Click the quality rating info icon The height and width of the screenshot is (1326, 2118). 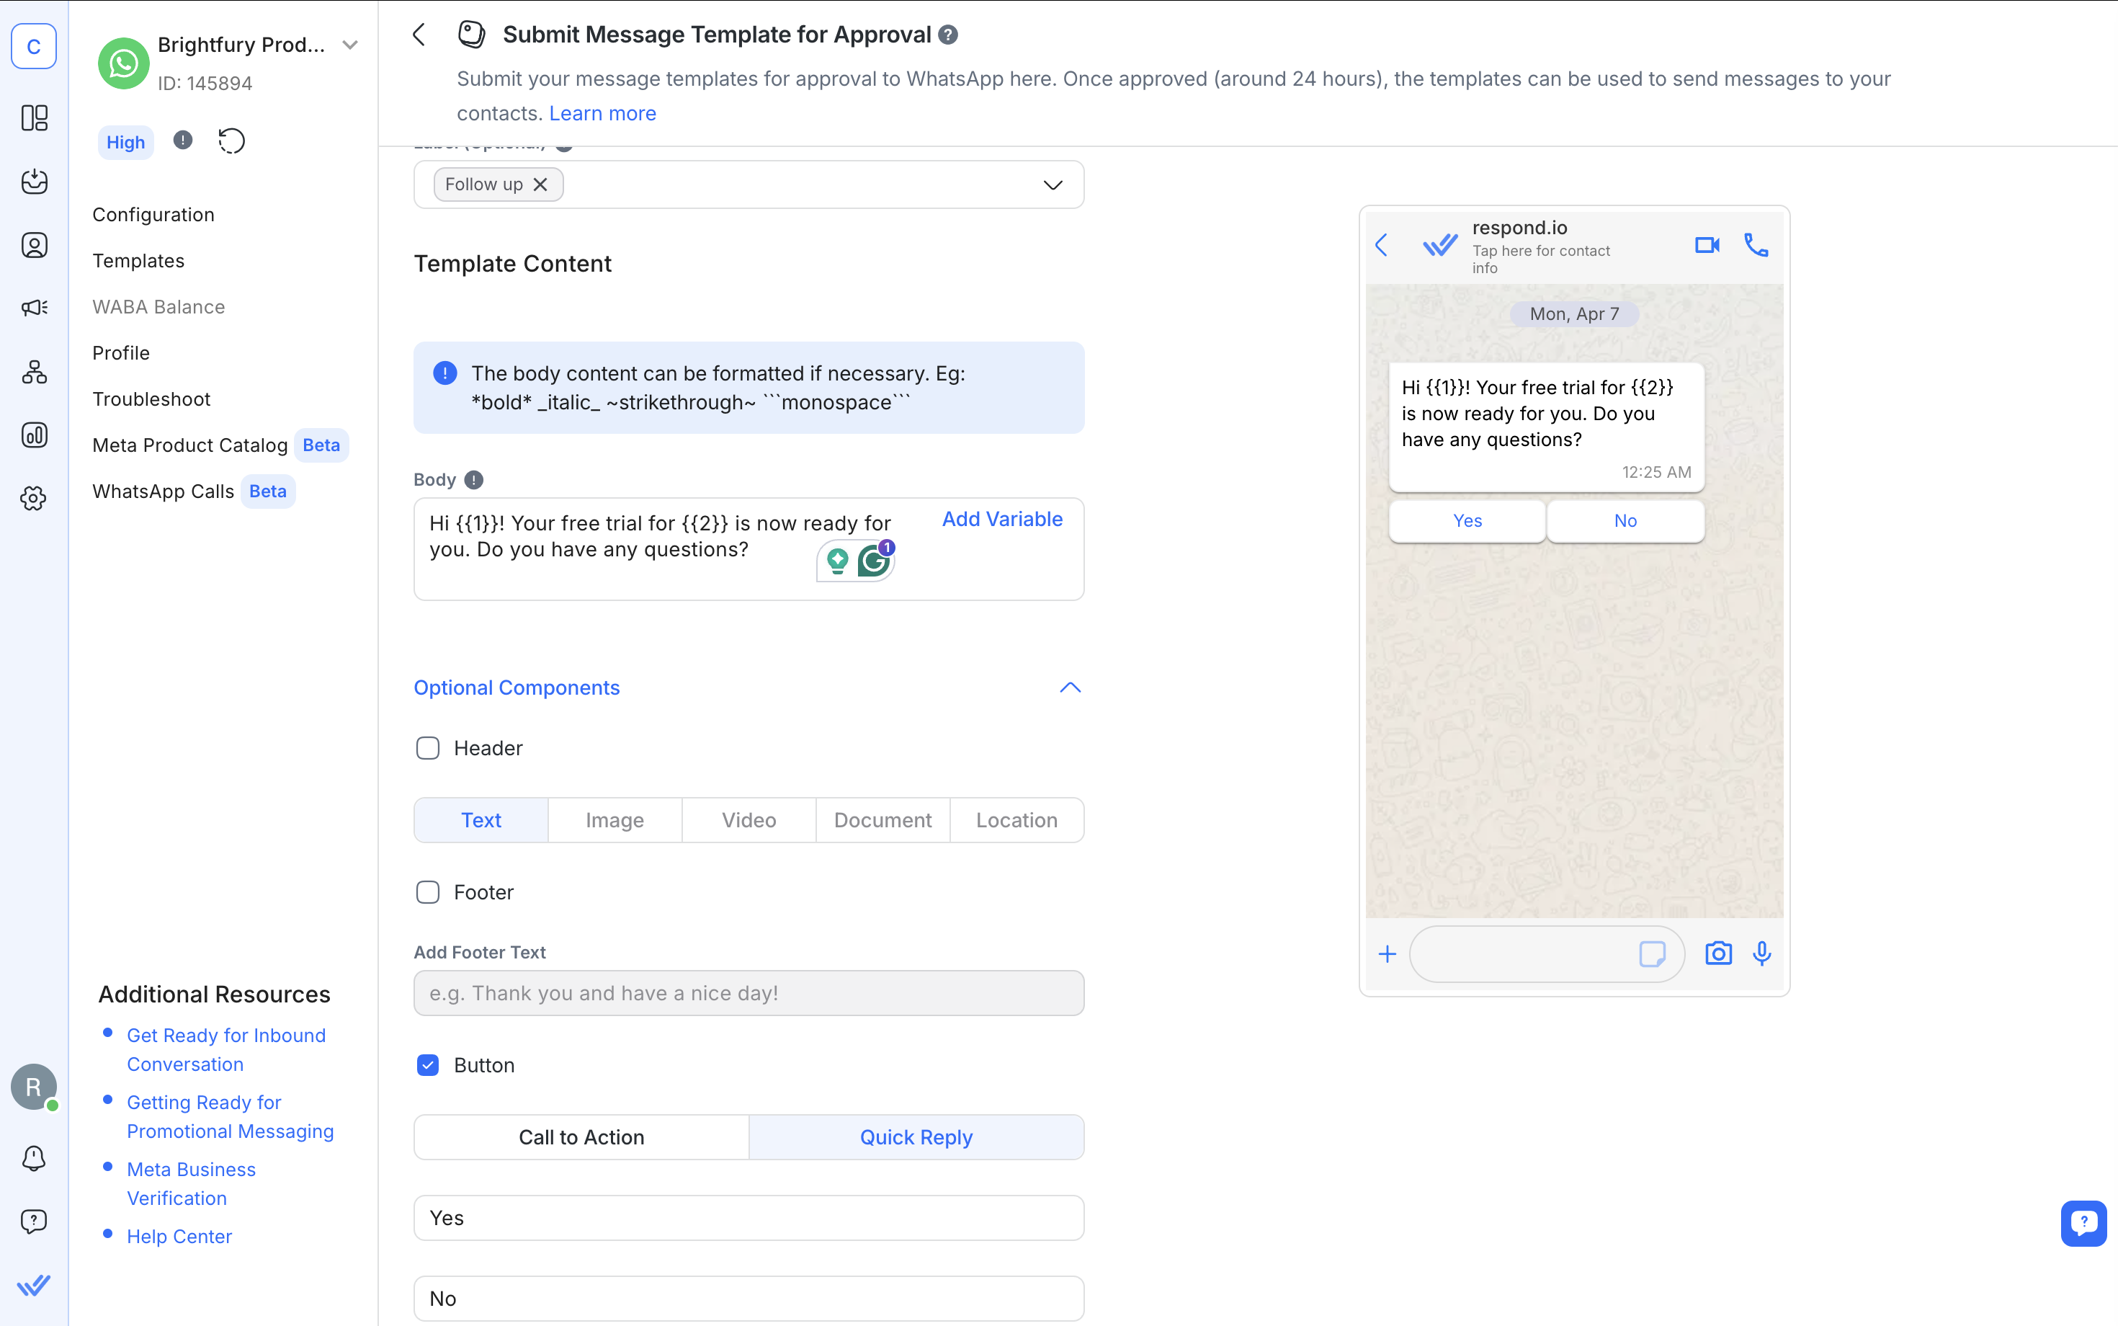182,141
